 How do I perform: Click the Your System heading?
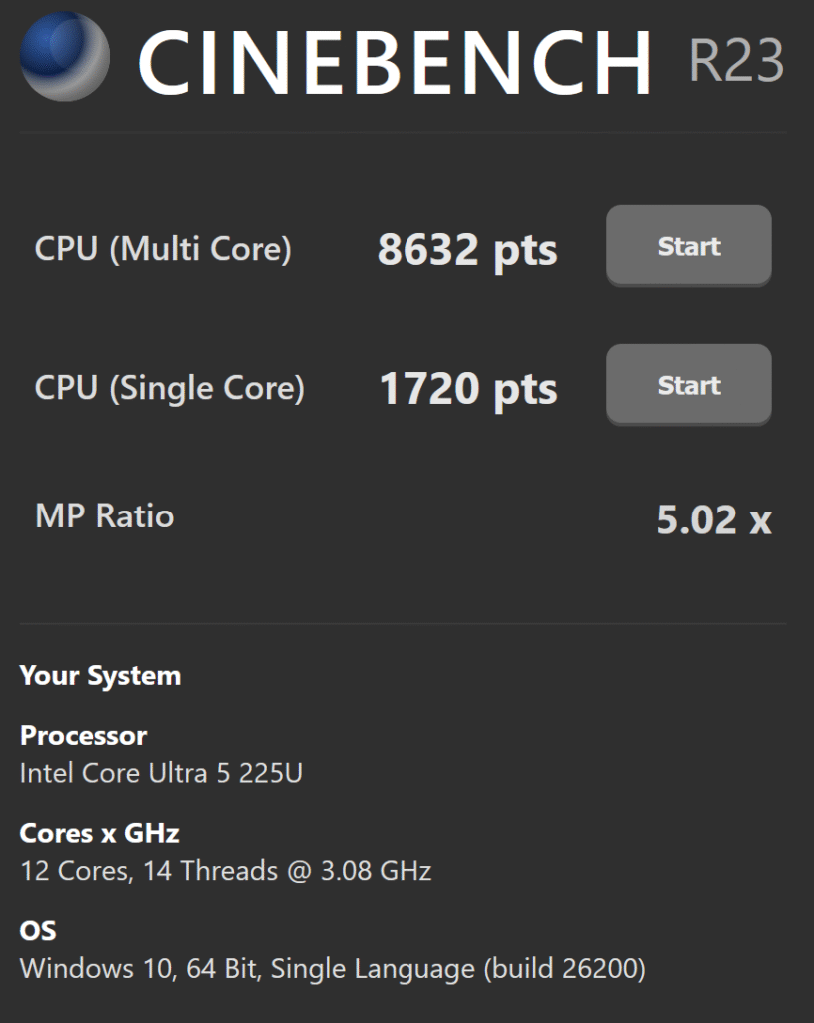(100, 676)
